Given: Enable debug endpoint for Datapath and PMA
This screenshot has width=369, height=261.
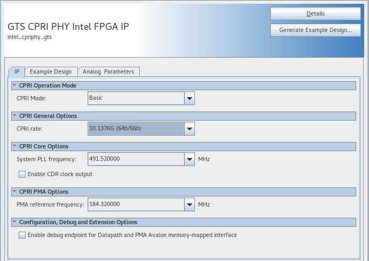Looking at the screenshot, I should point(22,235).
